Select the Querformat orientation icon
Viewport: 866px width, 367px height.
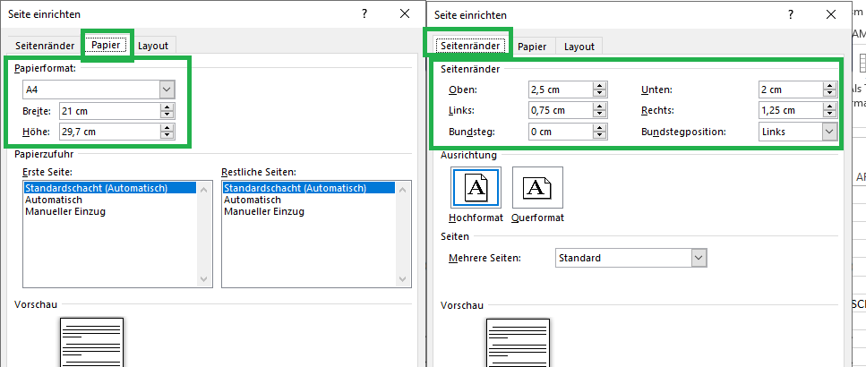pos(536,187)
